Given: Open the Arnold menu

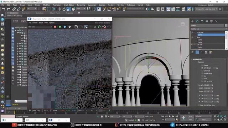Looking at the screenshot, I should pos(141,5).
